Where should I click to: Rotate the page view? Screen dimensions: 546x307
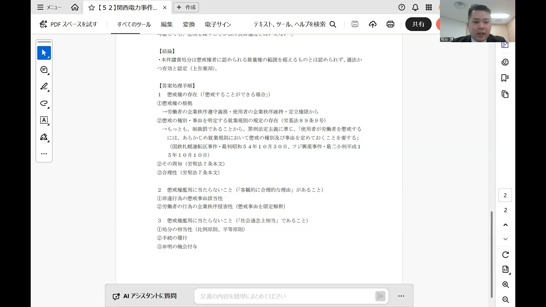tap(505, 255)
